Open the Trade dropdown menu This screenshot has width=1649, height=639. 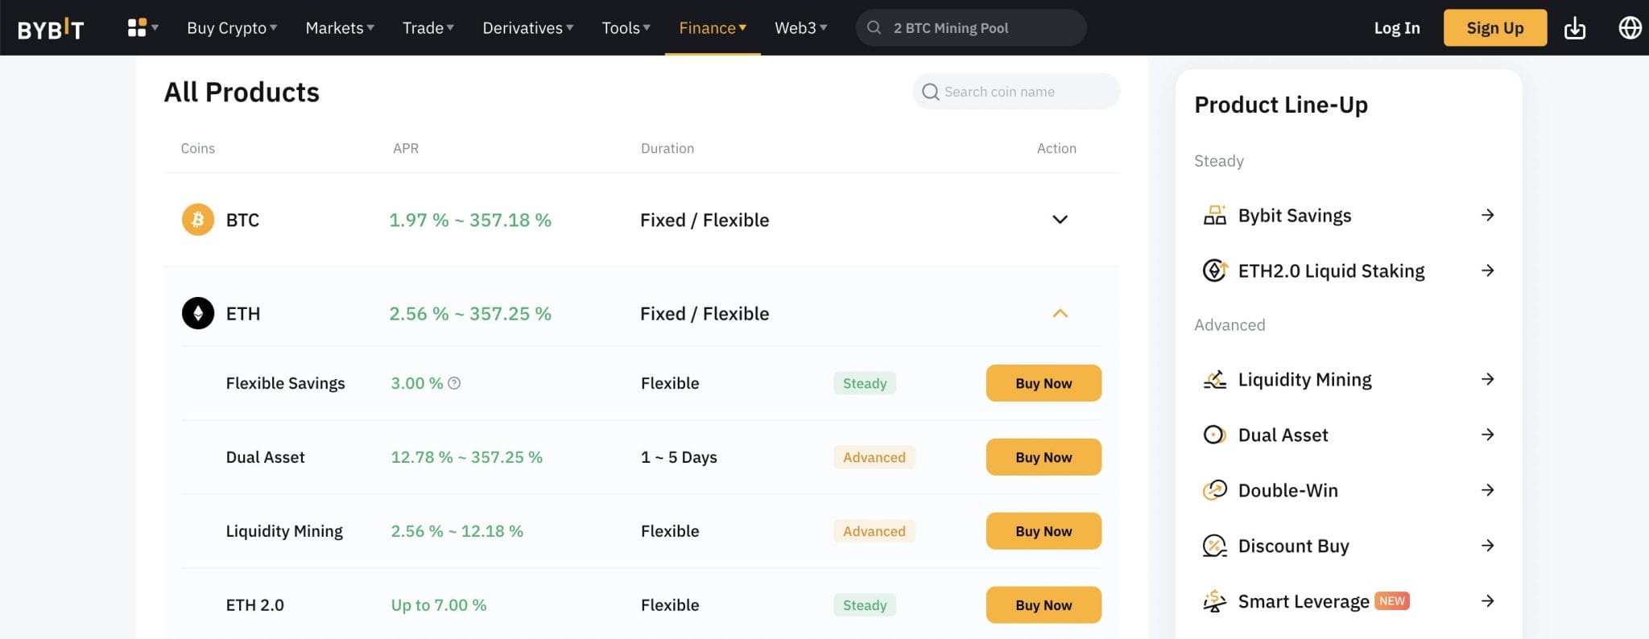[428, 28]
